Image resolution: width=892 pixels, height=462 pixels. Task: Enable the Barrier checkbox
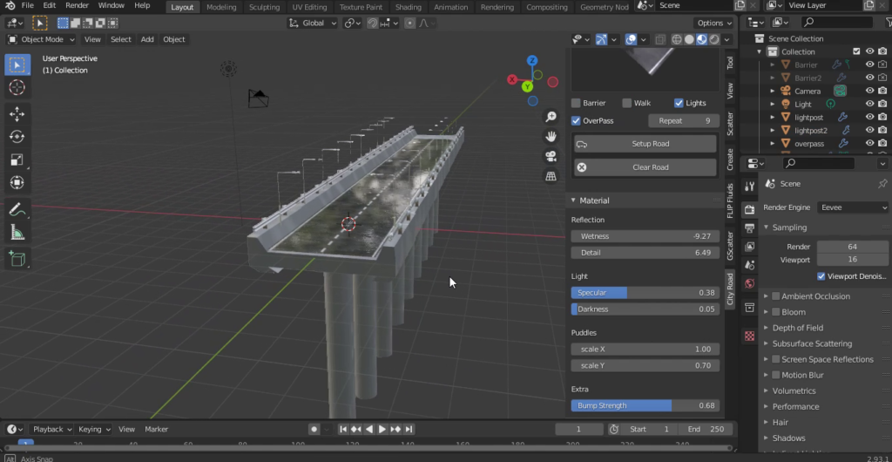[576, 103]
